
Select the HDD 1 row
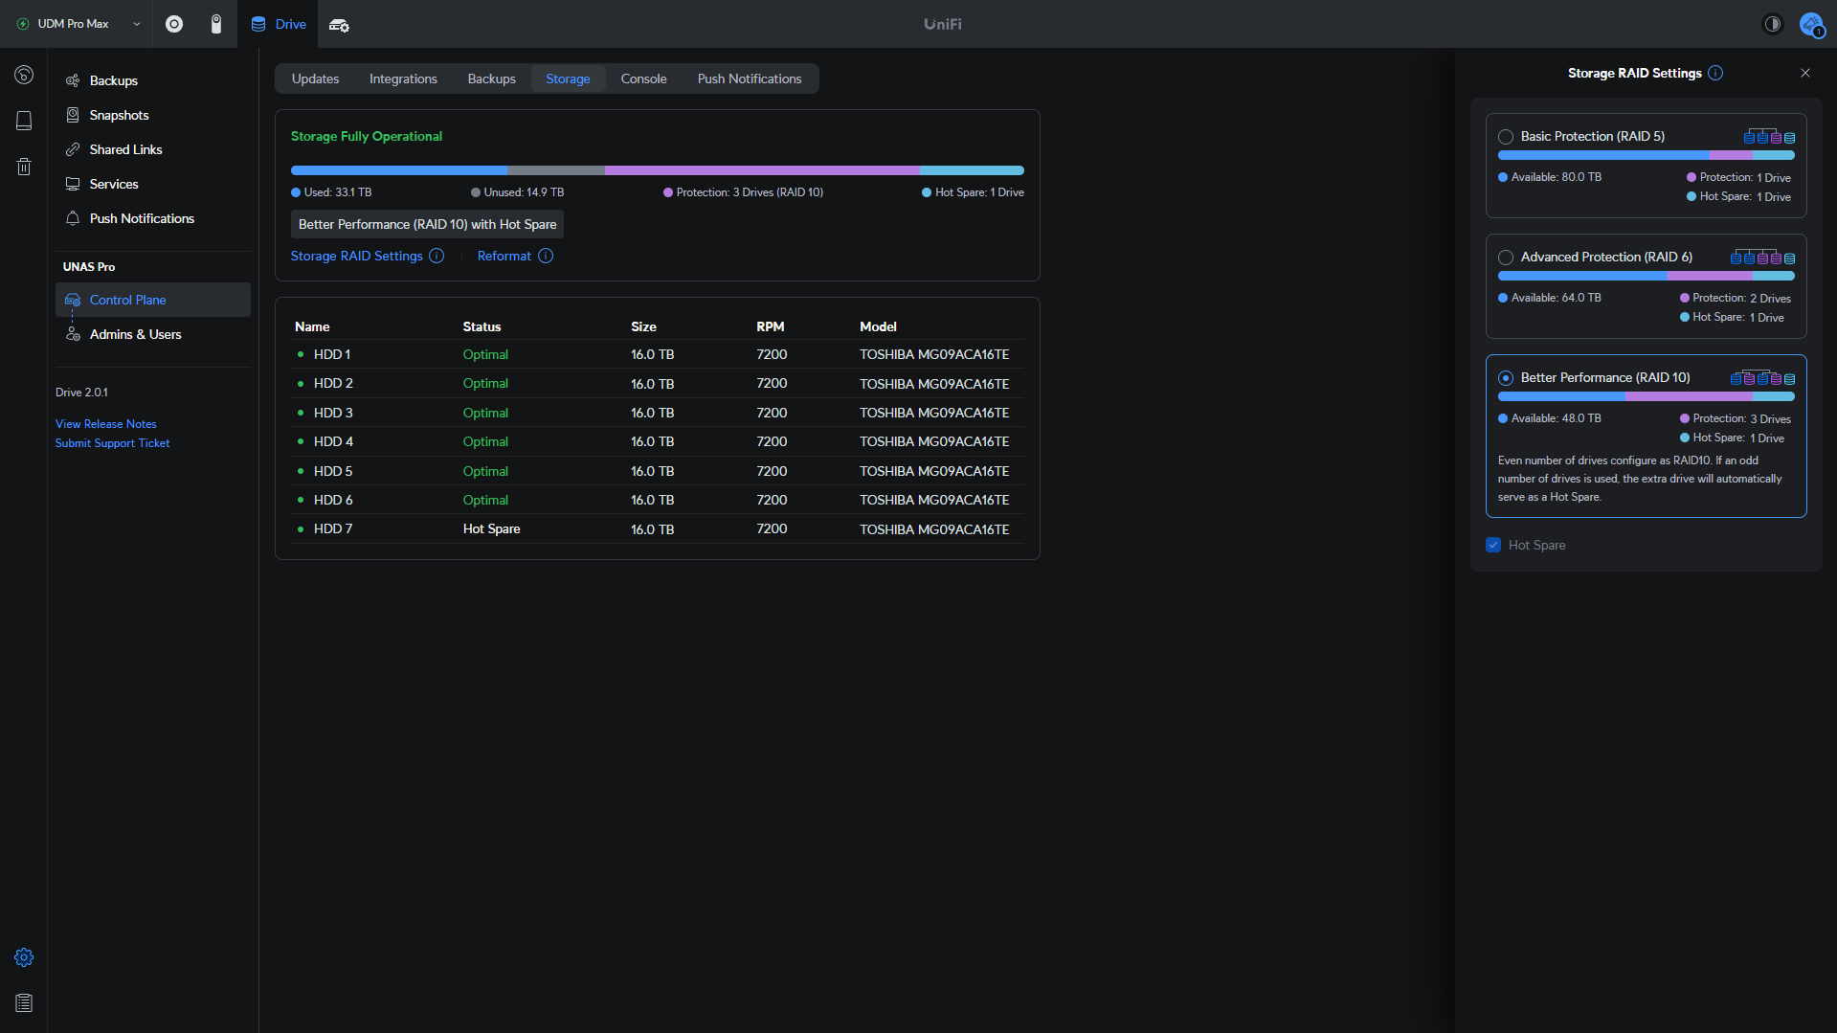[658, 354]
